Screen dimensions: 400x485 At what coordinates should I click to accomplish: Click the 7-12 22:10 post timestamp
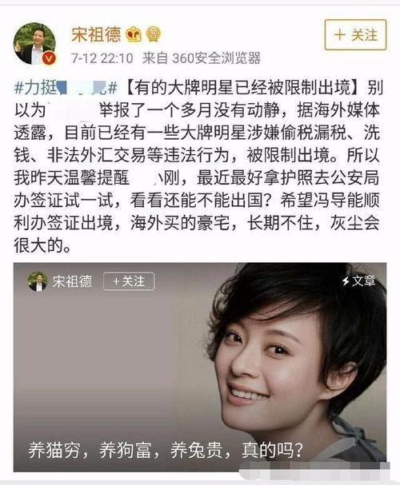(x=102, y=58)
